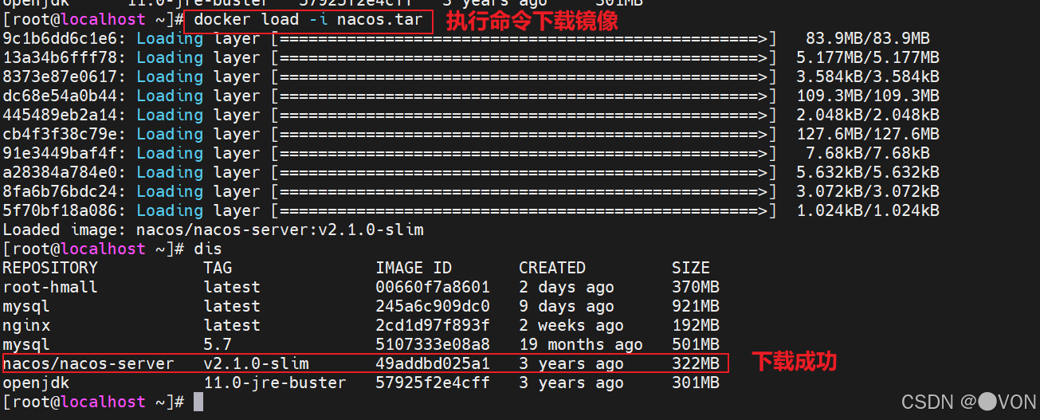This screenshot has height=420, width=1040.
Task: Select image ID 57925f2e4cff in the bottom row
Action: [x=433, y=383]
